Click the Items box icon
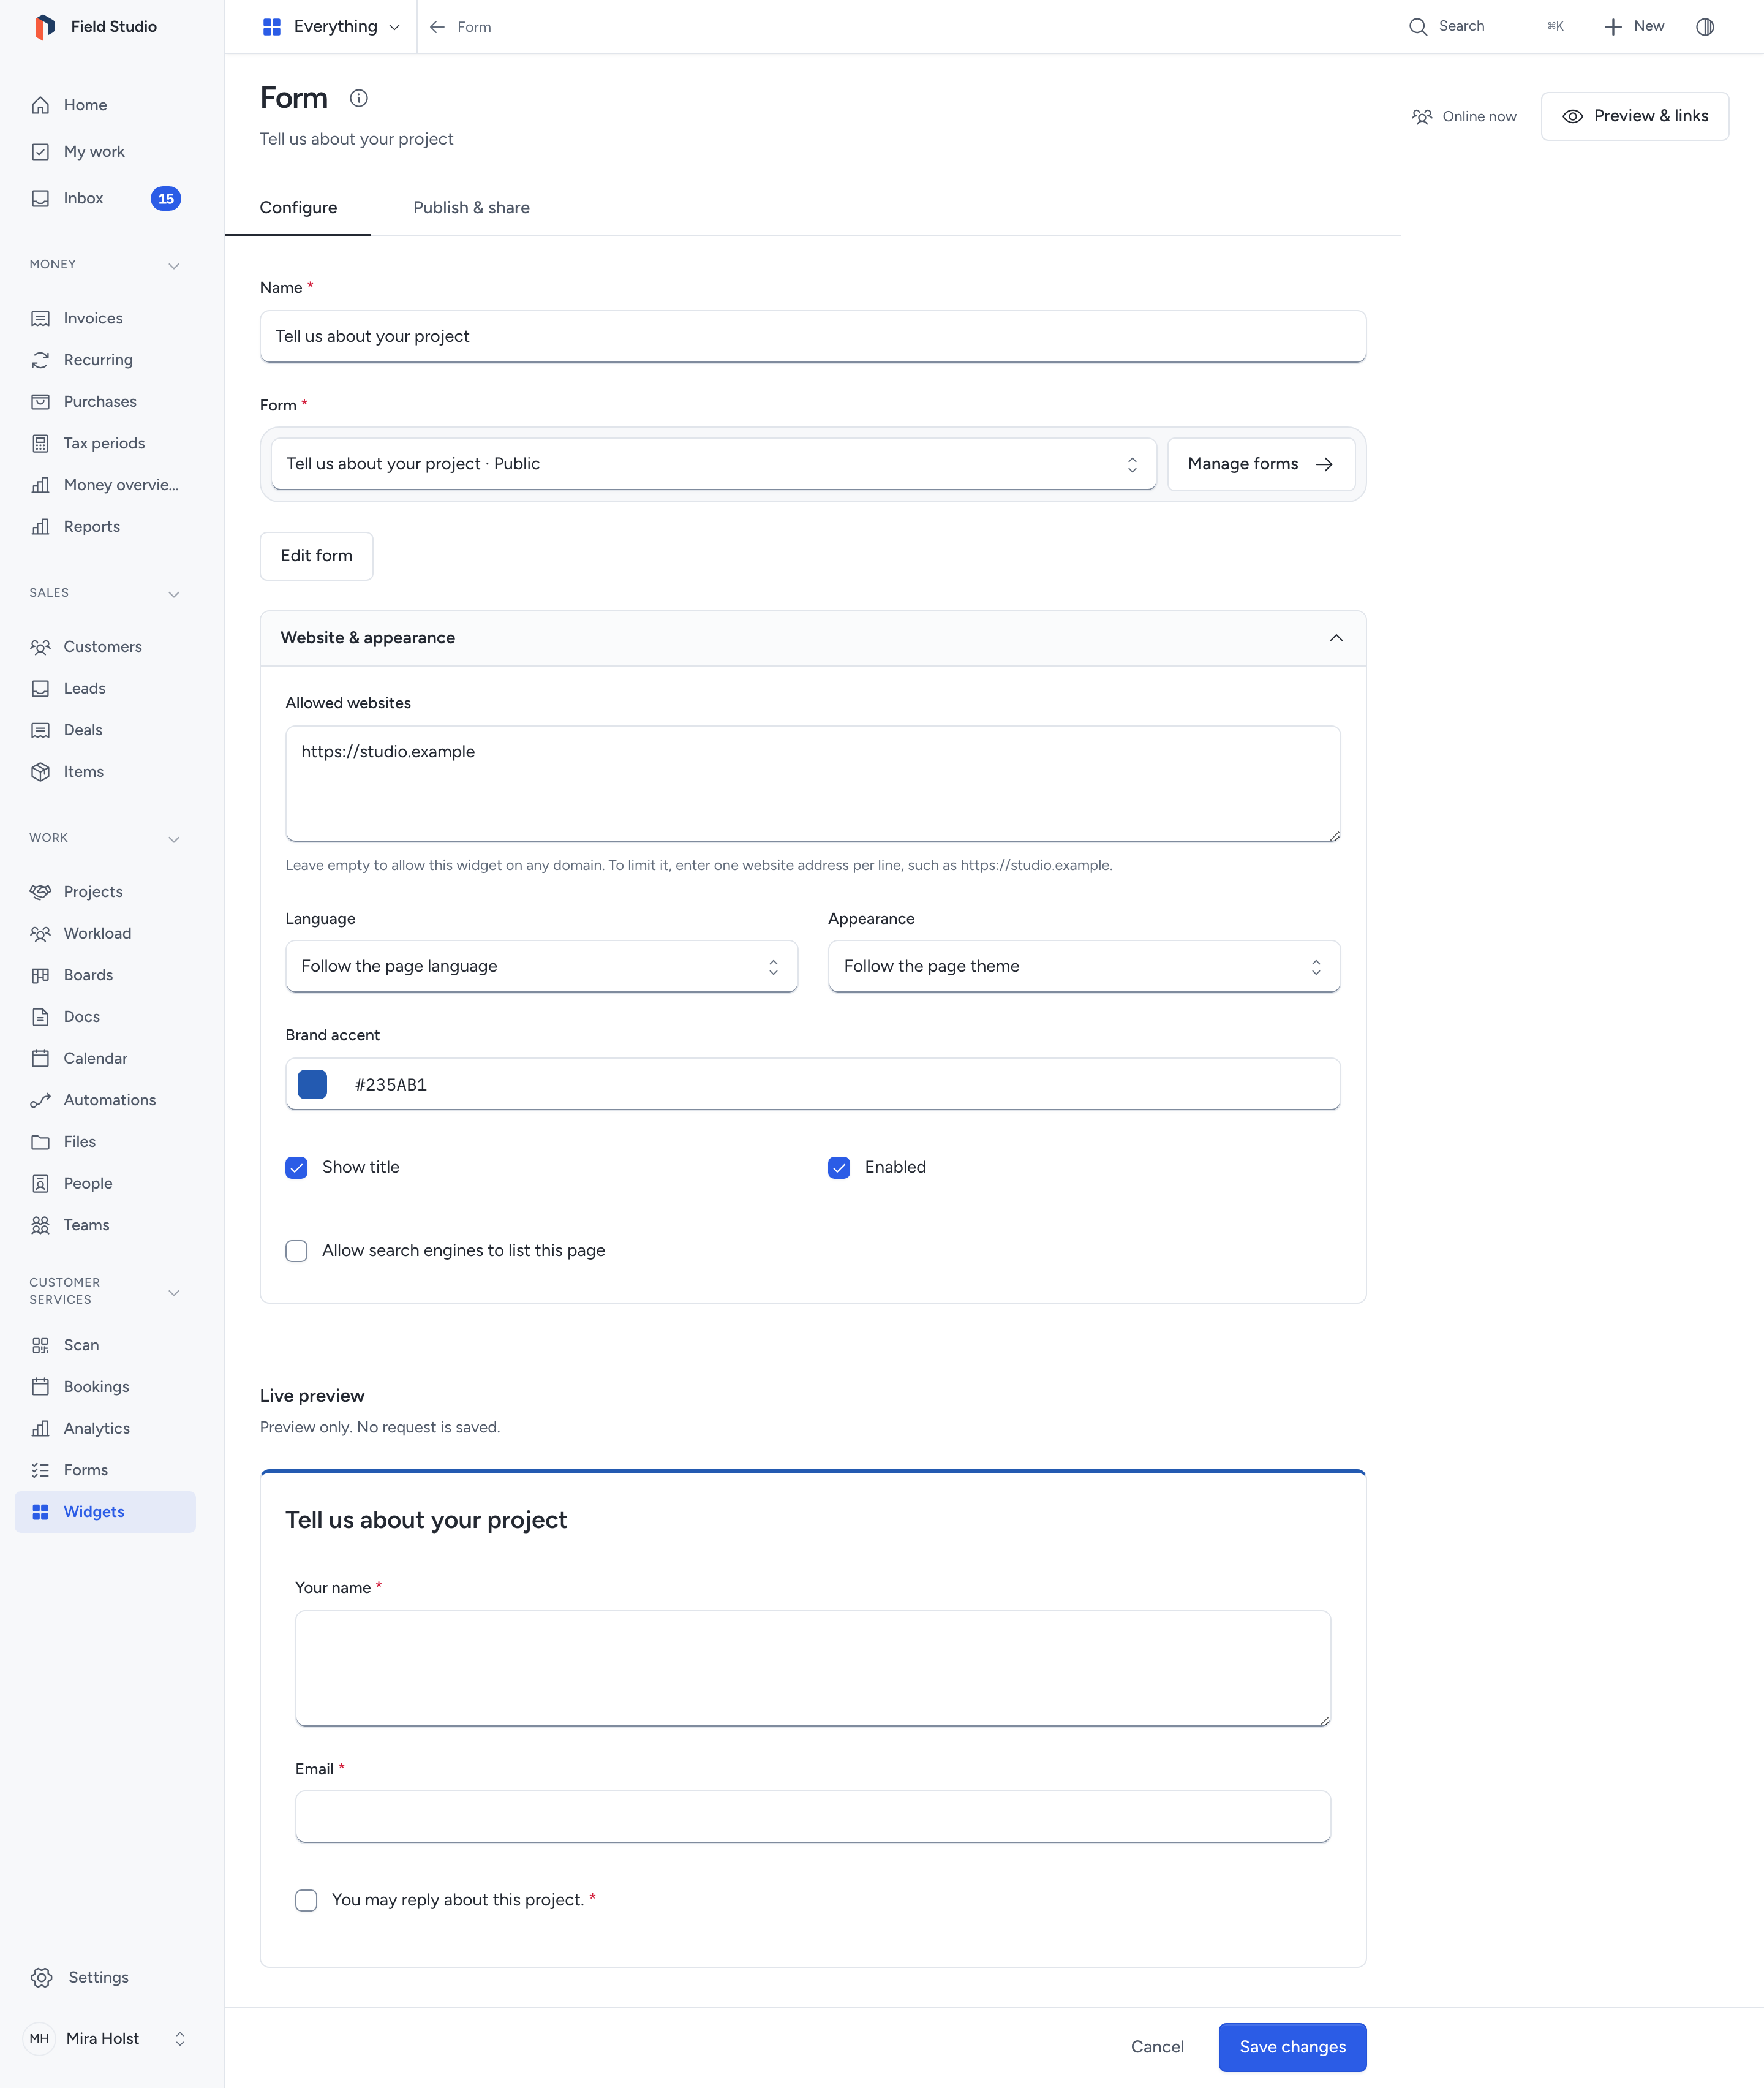 [40, 771]
